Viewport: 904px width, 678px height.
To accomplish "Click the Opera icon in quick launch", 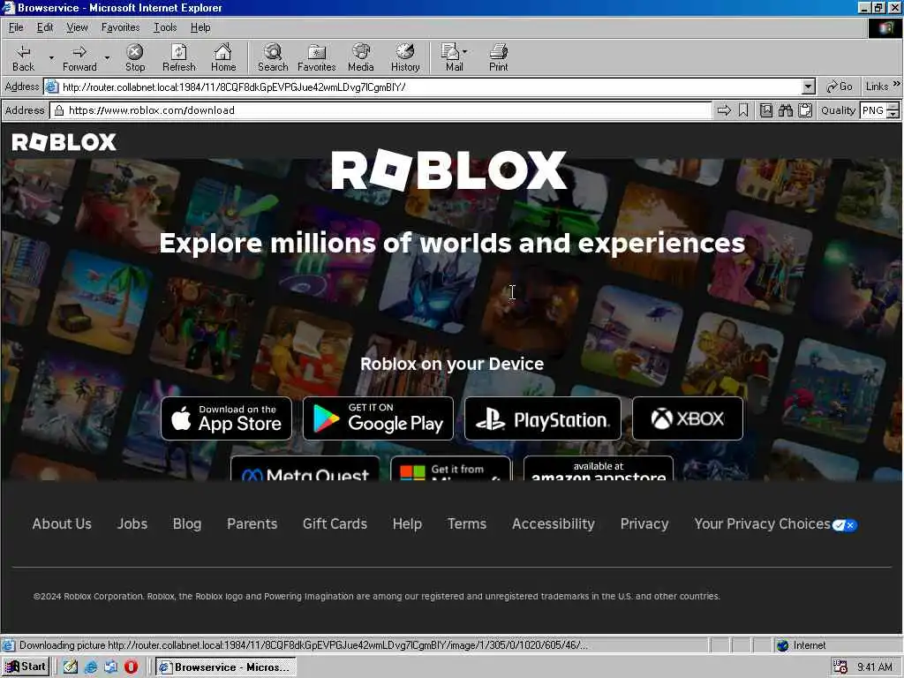I will coord(132,667).
